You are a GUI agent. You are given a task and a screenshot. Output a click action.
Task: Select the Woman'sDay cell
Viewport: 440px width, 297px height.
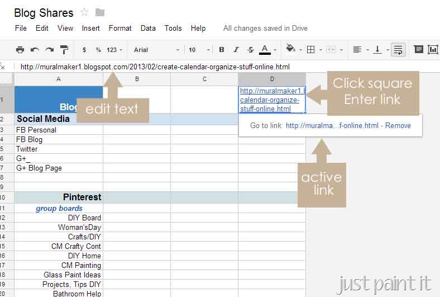point(59,227)
